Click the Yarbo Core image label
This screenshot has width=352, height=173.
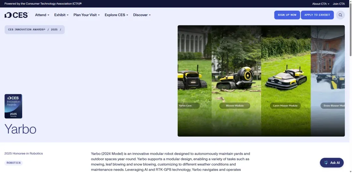(185, 106)
